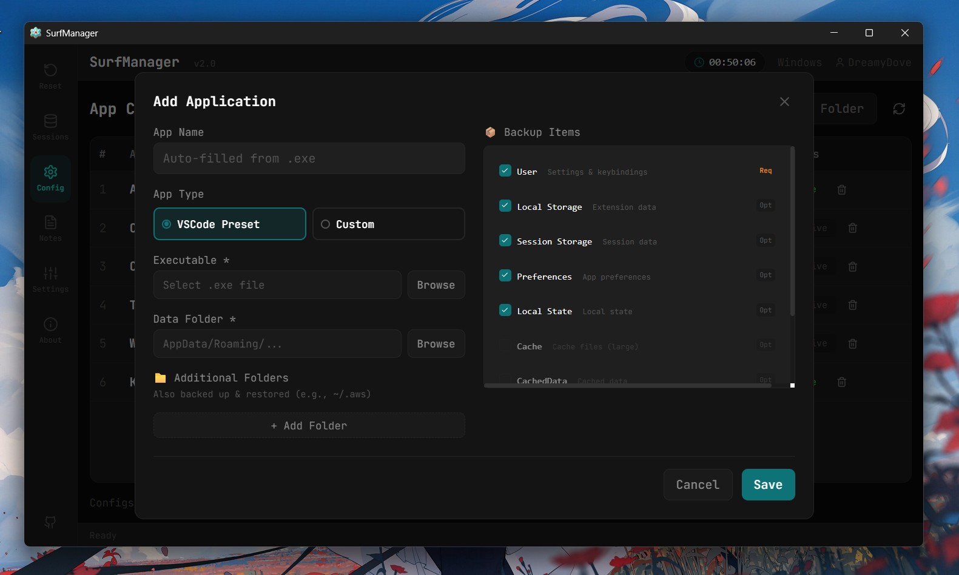The image size is (959, 575).
Task: Uncheck the Local Storage backup item
Action: tap(505, 206)
